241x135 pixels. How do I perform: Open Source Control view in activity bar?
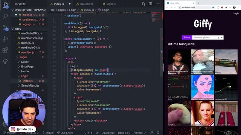[5, 28]
